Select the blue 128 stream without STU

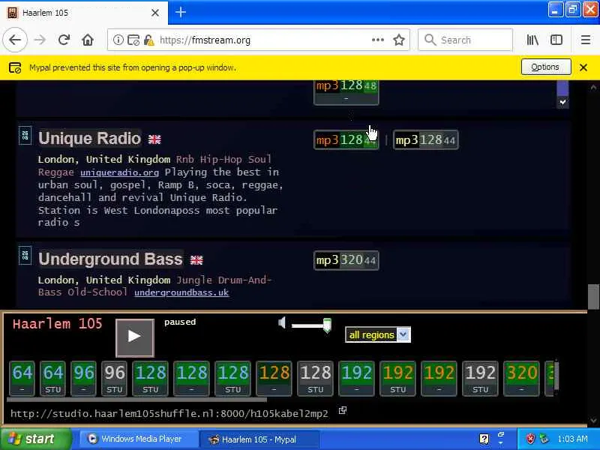click(x=191, y=379)
